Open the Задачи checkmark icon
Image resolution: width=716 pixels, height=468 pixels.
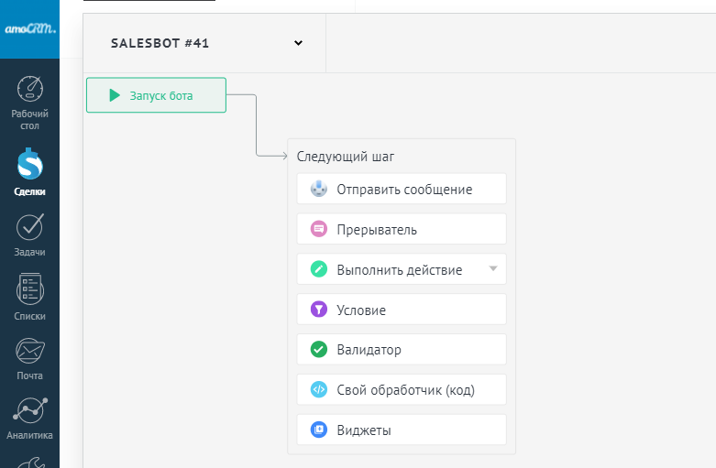30,227
